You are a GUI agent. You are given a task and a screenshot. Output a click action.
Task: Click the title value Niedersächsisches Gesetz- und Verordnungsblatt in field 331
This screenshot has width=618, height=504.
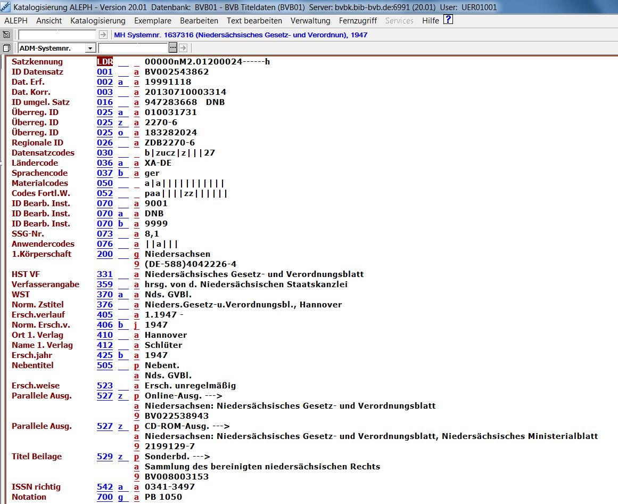[254, 274]
